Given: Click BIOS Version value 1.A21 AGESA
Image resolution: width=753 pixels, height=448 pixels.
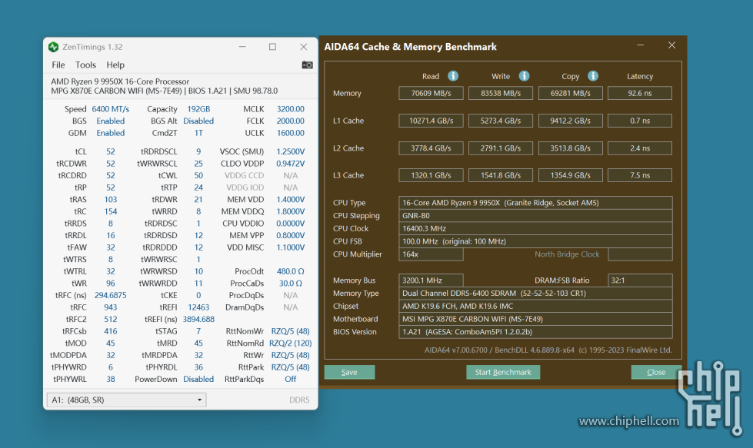Looking at the screenshot, I should tap(535, 332).
